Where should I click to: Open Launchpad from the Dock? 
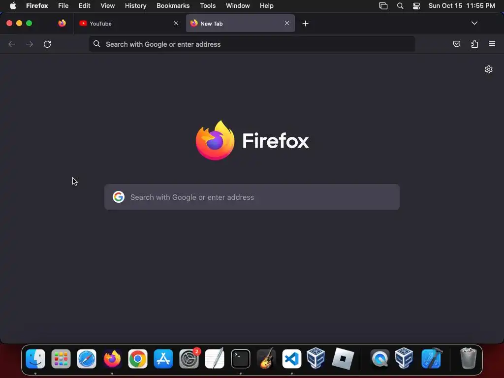coord(61,359)
